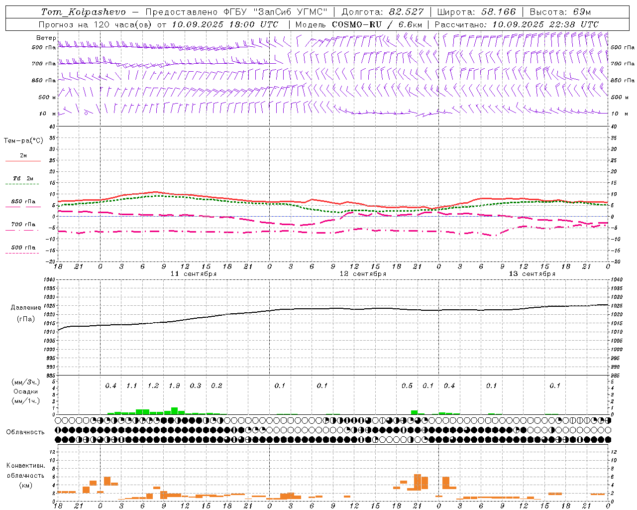Select the 12 сентября date label
This screenshot has width=637, height=510.
363,274
